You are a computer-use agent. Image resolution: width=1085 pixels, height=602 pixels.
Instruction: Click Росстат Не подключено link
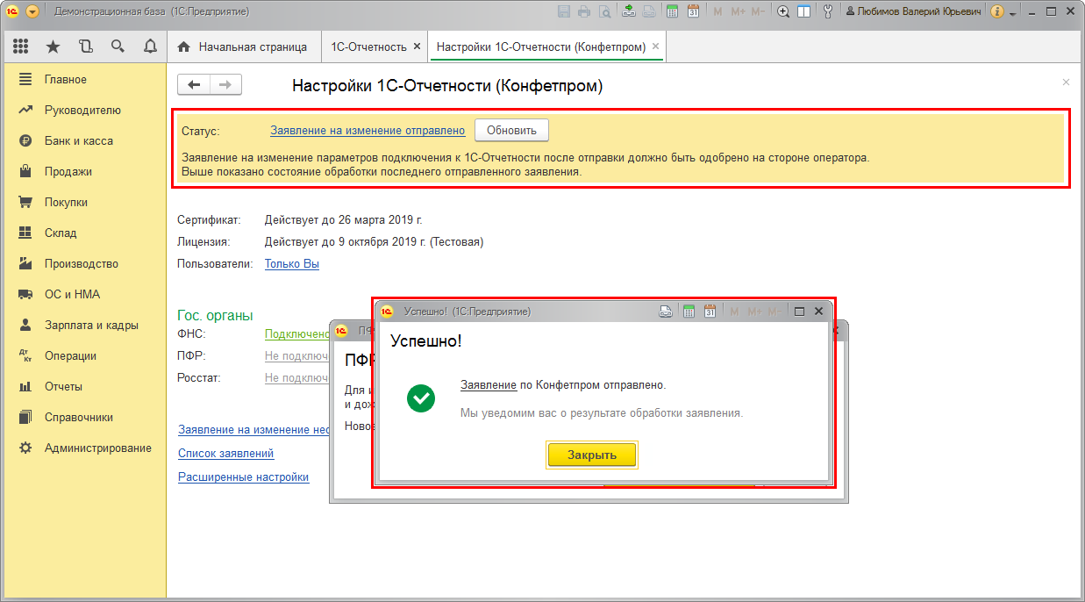297,377
